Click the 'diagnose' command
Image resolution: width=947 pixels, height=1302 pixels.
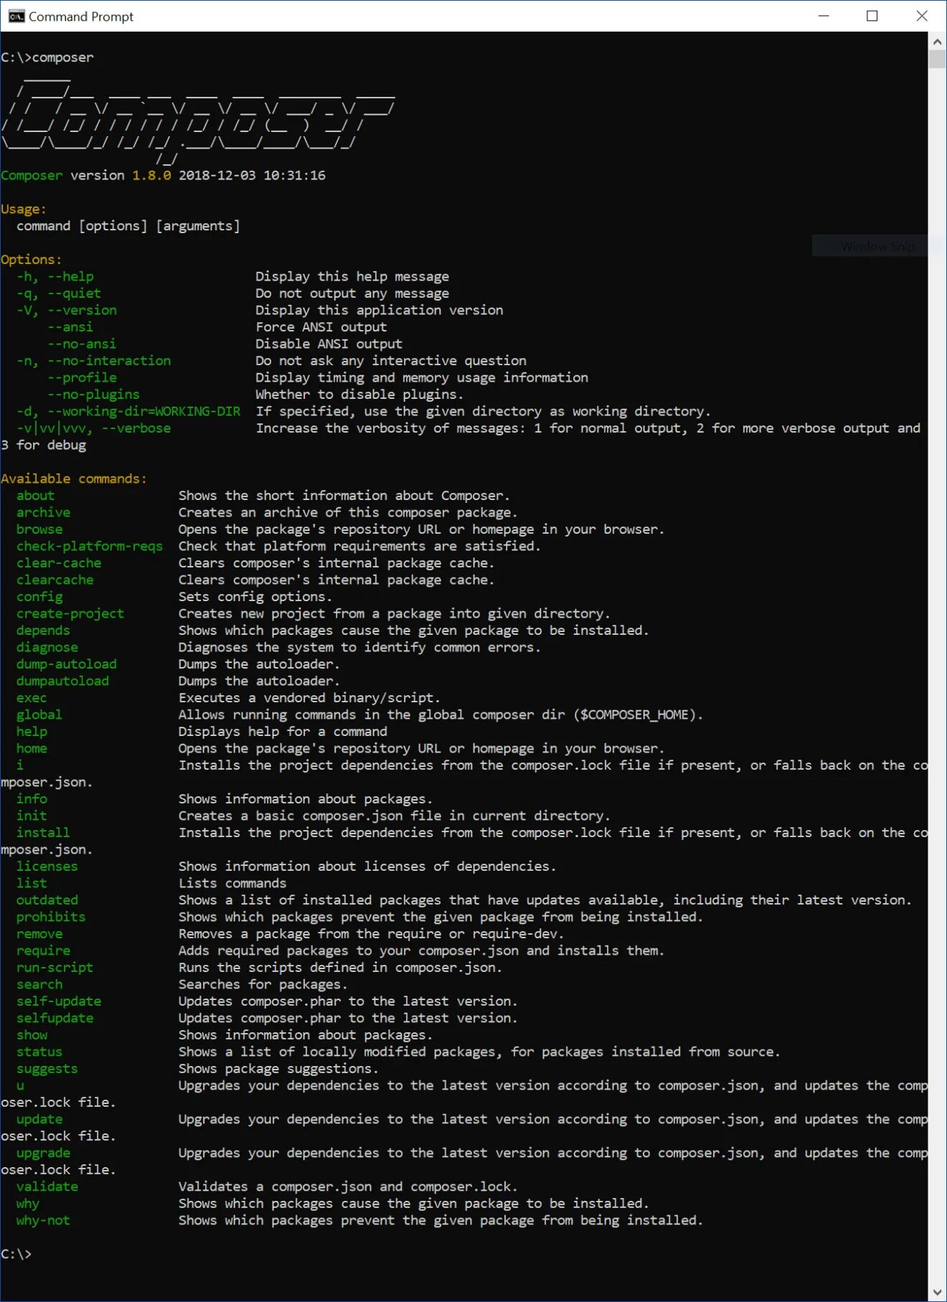coord(47,647)
